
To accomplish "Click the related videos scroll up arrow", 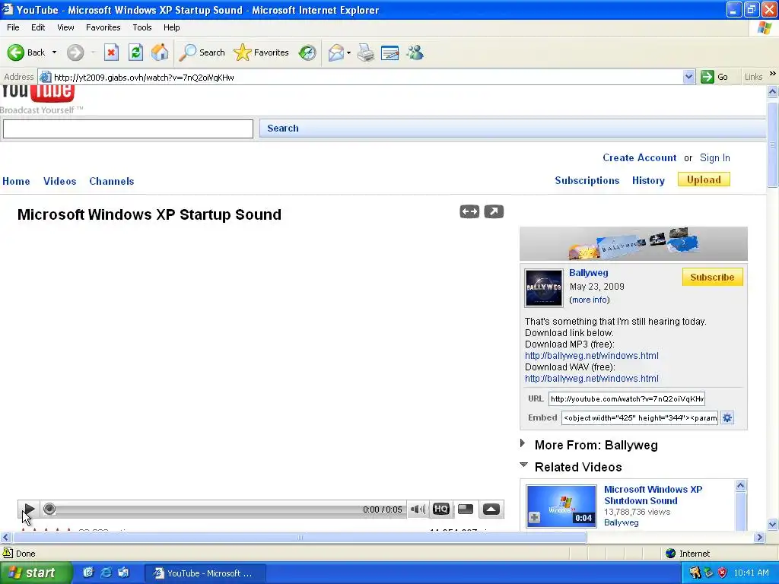I will coord(740,485).
